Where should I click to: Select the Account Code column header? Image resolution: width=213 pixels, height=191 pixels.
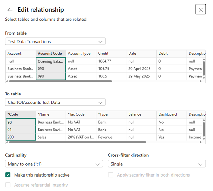pyautogui.click(x=50, y=54)
